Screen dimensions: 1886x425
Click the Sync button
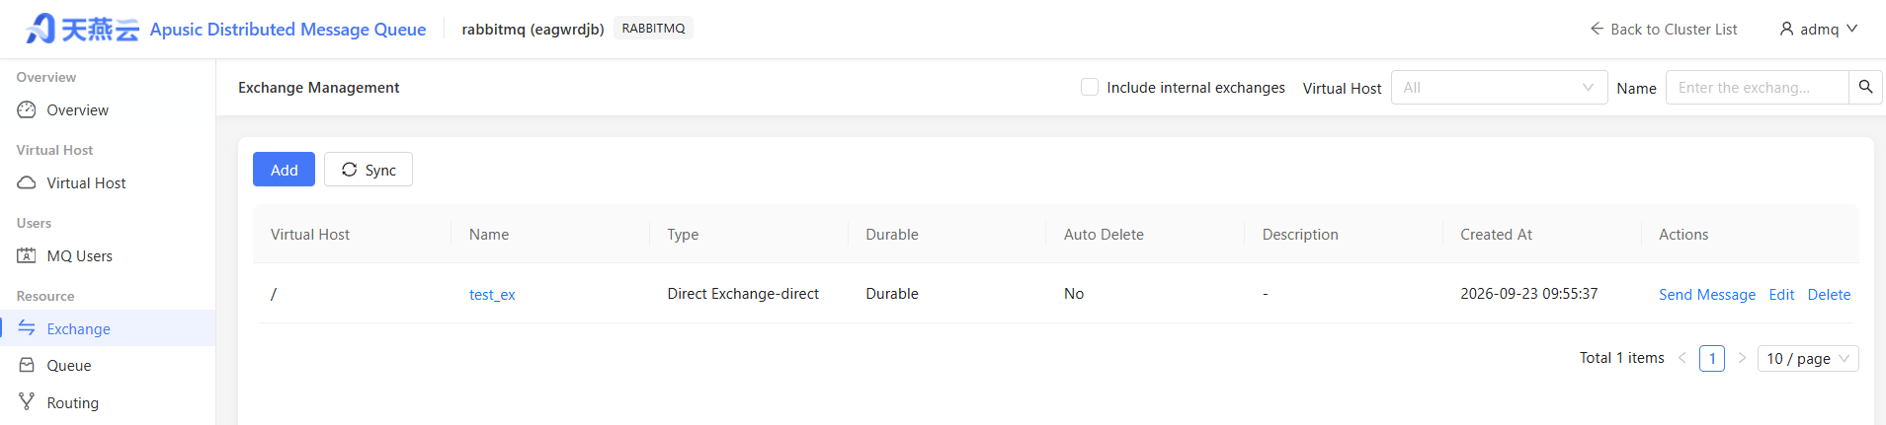pyautogui.click(x=369, y=170)
